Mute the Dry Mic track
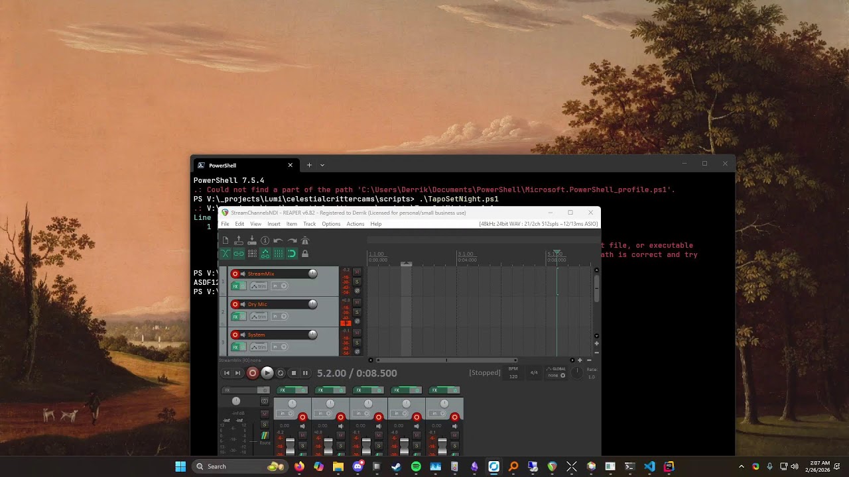Image resolution: width=849 pixels, height=477 pixels. pos(357,302)
